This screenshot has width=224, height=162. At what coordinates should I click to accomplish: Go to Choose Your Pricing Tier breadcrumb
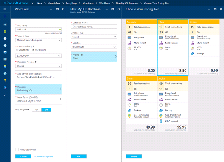(157, 3)
